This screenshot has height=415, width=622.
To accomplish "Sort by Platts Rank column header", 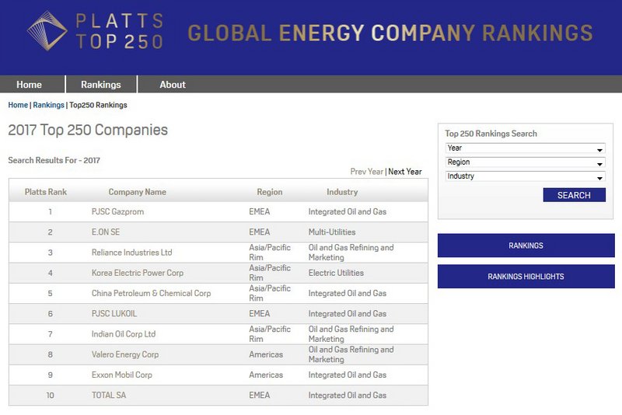I will tap(46, 192).
